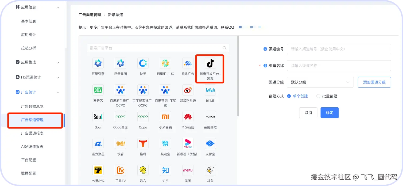The width and height of the screenshot is (403, 186).
Task: Choose the 百度营销-度星选 icon
Action: coord(165,90)
